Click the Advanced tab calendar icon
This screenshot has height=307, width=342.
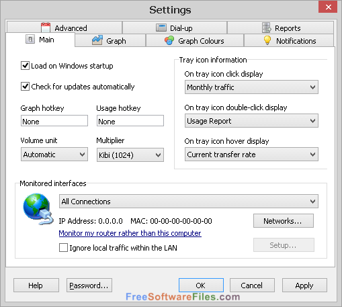46,28
